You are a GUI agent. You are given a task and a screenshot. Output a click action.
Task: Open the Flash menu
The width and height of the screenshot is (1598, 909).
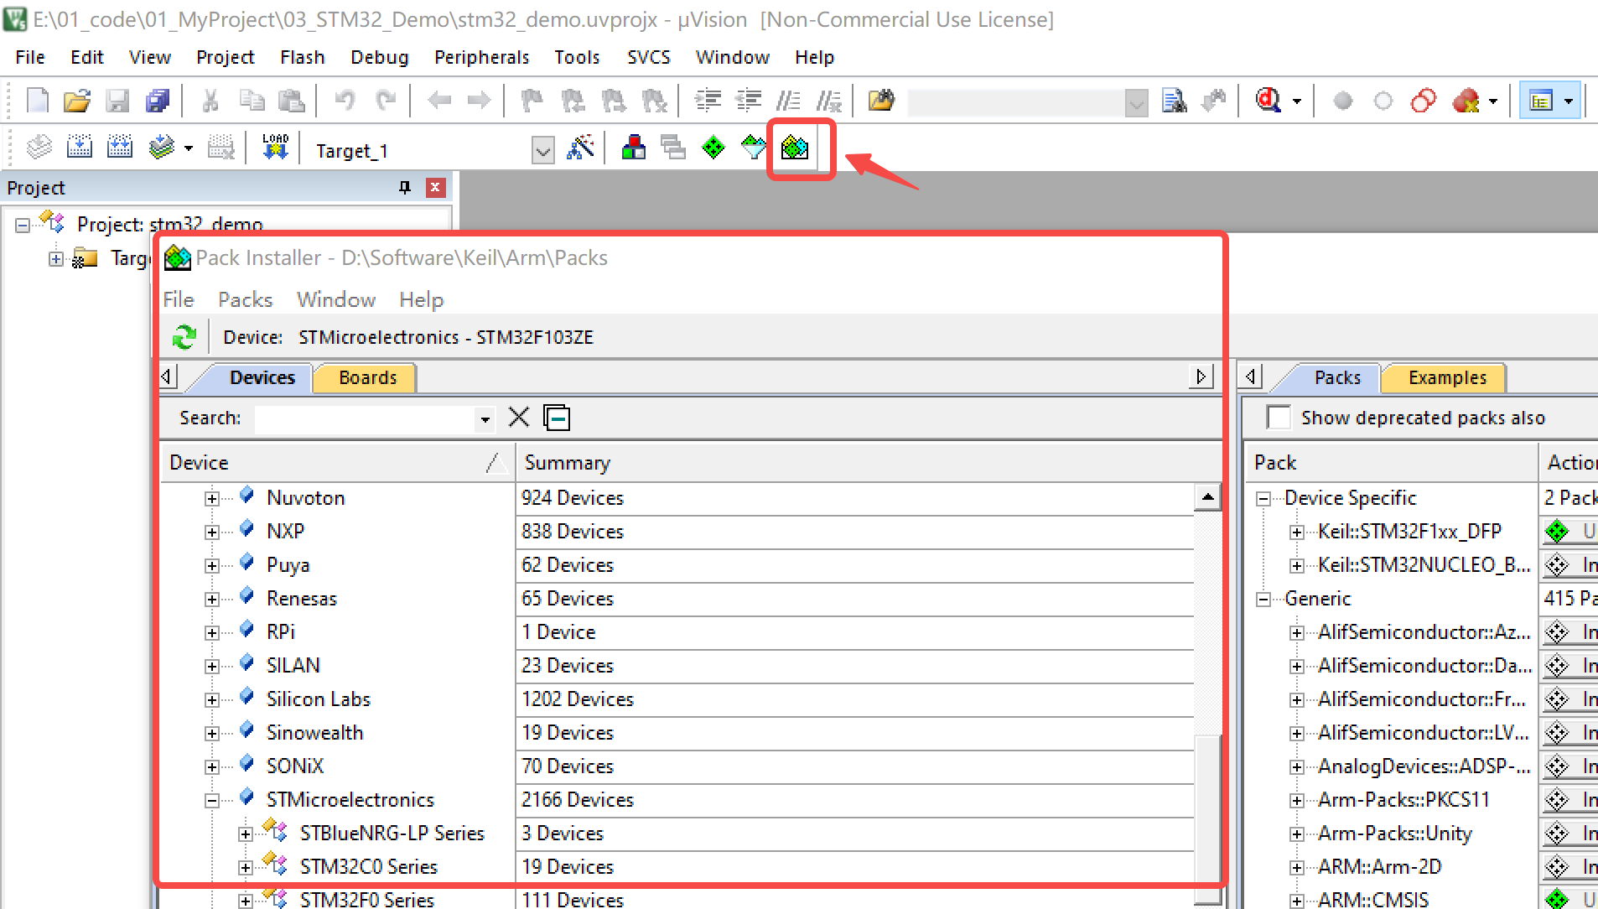click(x=302, y=57)
